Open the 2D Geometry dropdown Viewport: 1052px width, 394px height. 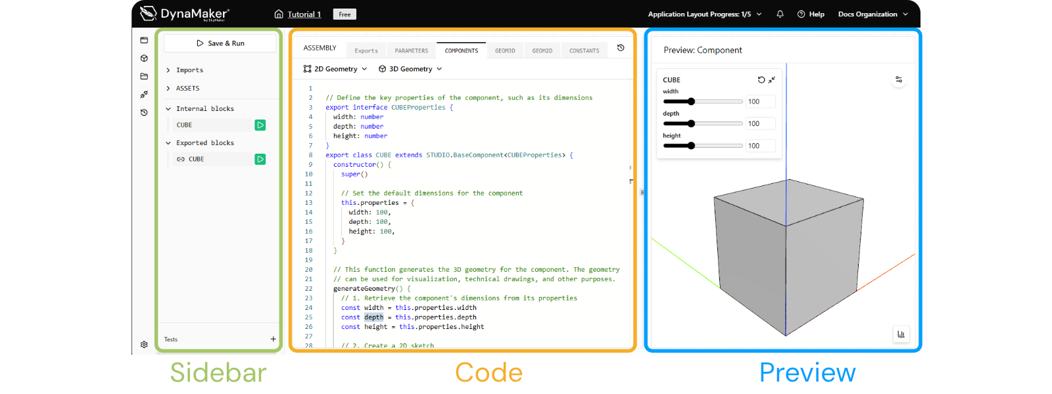(x=335, y=68)
